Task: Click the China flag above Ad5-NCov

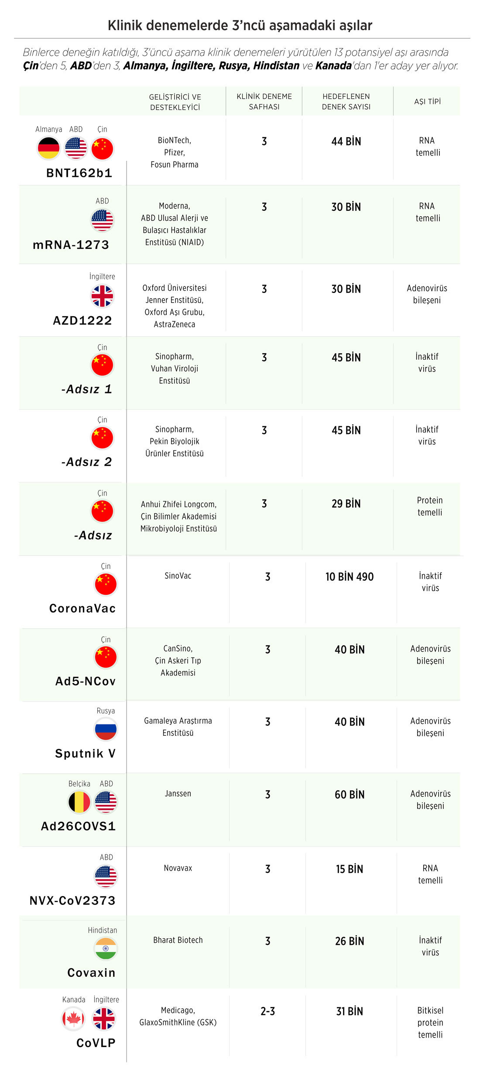Action: [x=106, y=657]
